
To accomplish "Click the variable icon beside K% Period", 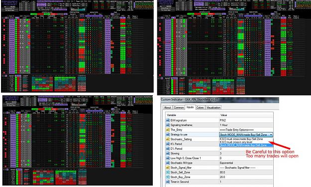I will pos(168,144).
